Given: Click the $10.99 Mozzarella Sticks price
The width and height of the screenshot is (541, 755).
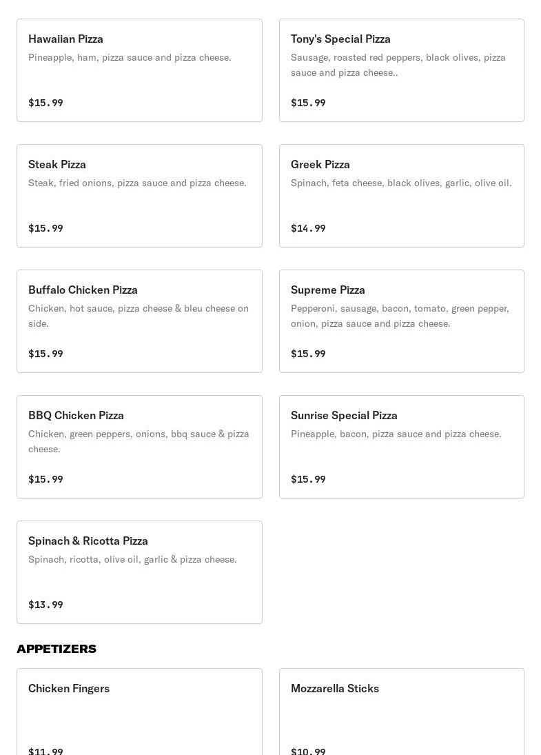Looking at the screenshot, I should (x=308, y=751).
